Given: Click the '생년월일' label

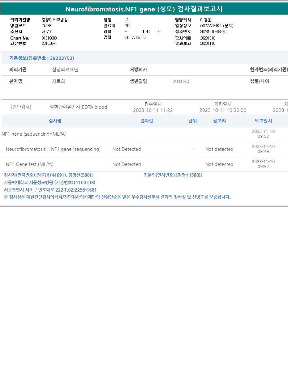Looking at the screenshot, I should pos(138,81).
